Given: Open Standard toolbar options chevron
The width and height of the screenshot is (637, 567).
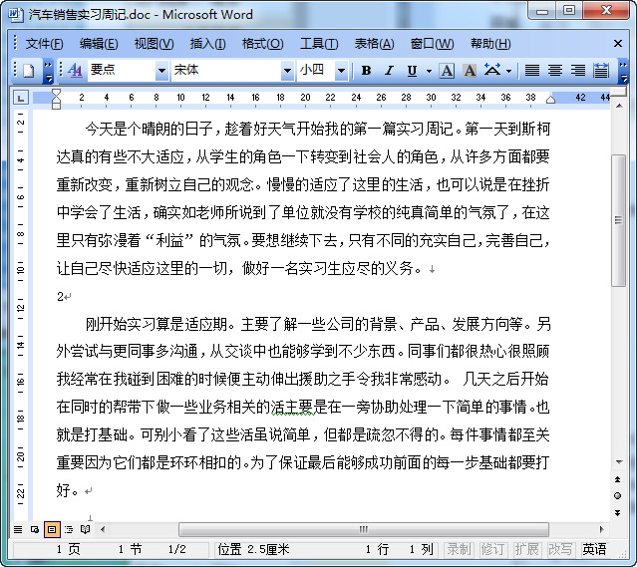Looking at the screenshot, I should 48,71.
